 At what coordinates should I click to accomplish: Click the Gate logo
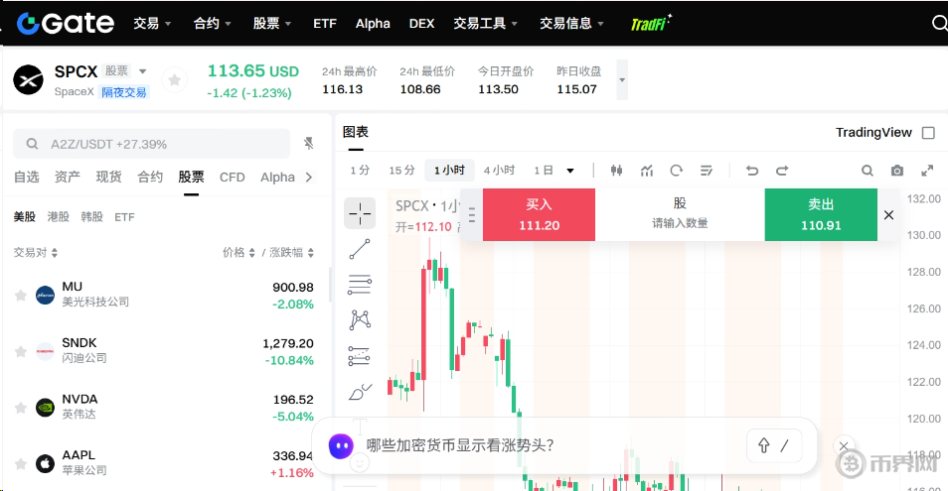[66, 24]
